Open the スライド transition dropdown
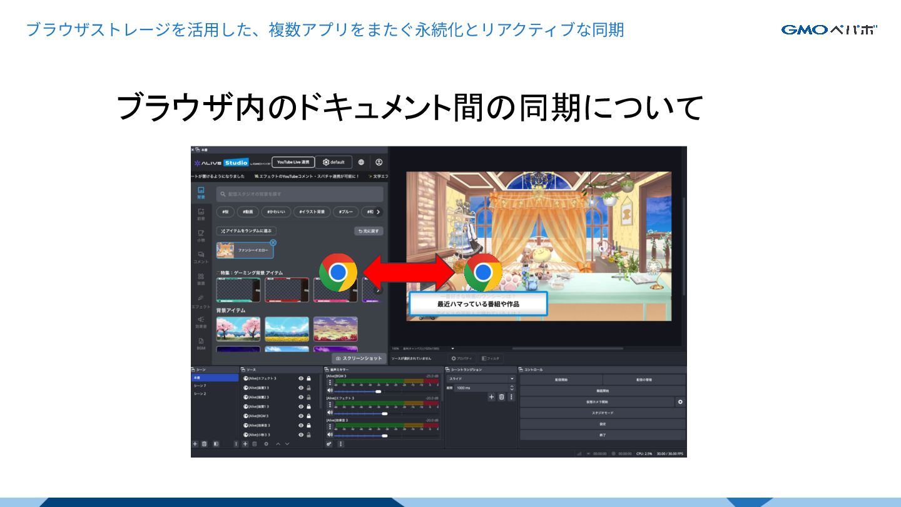This screenshot has height=507, width=901. 481,379
